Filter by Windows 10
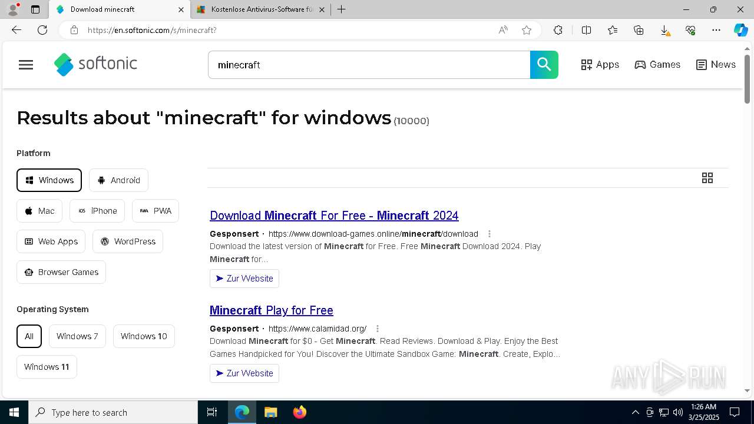This screenshot has width=754, height=424. [x=144, y=336]
